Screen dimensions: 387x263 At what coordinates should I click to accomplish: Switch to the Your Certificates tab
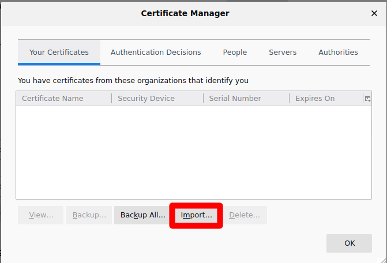[x=59, y=52]
